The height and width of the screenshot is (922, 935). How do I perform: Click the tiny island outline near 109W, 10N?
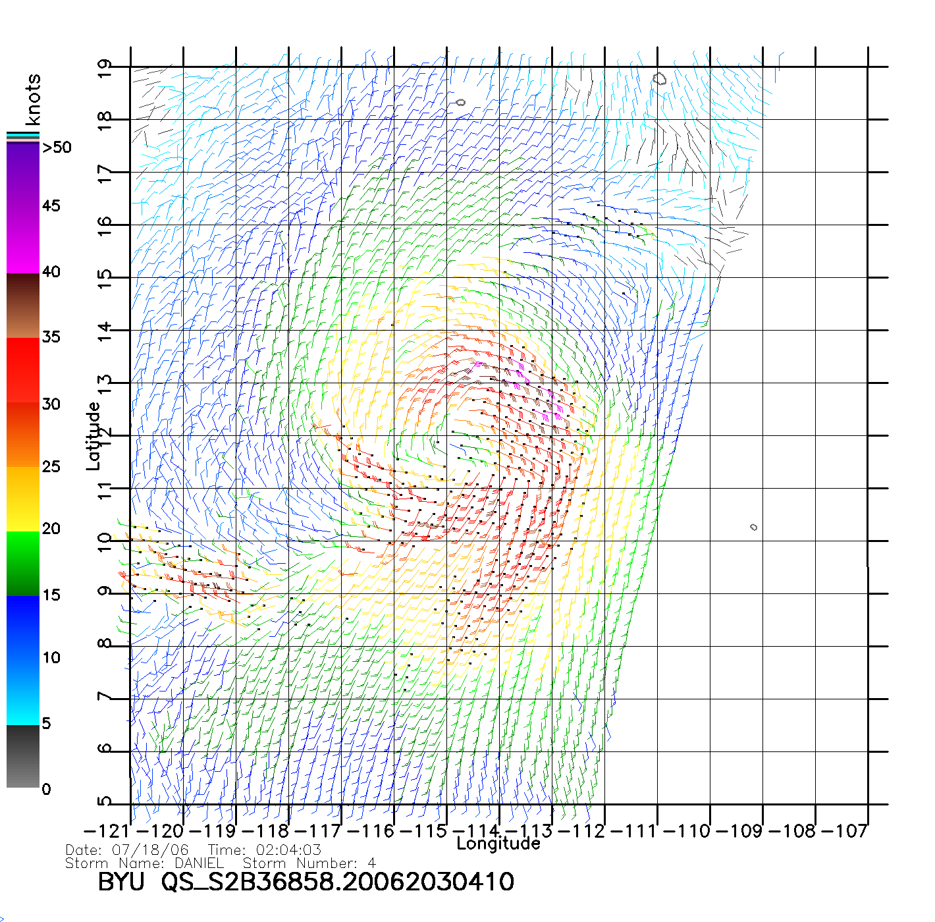click(753, 527)
